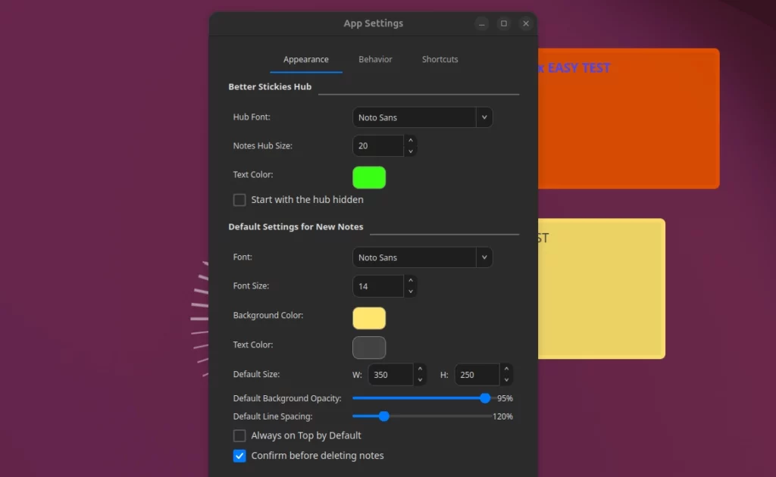
Task: Increase default height with up arrow
Action: [506, 369]
